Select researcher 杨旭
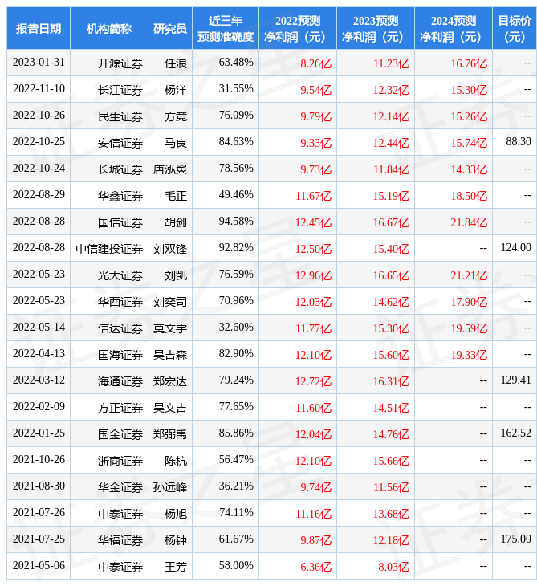Image resolution: width=537 pixels, height=586 pixels. pos(176,515)
